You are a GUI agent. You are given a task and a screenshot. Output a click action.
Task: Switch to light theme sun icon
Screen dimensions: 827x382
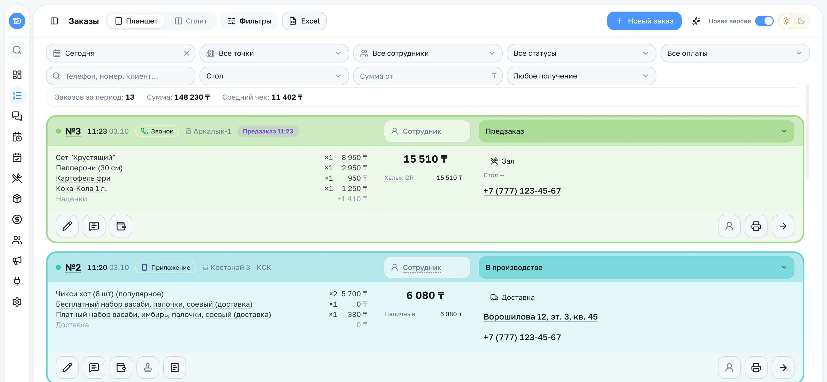click(x=786, y=21)
